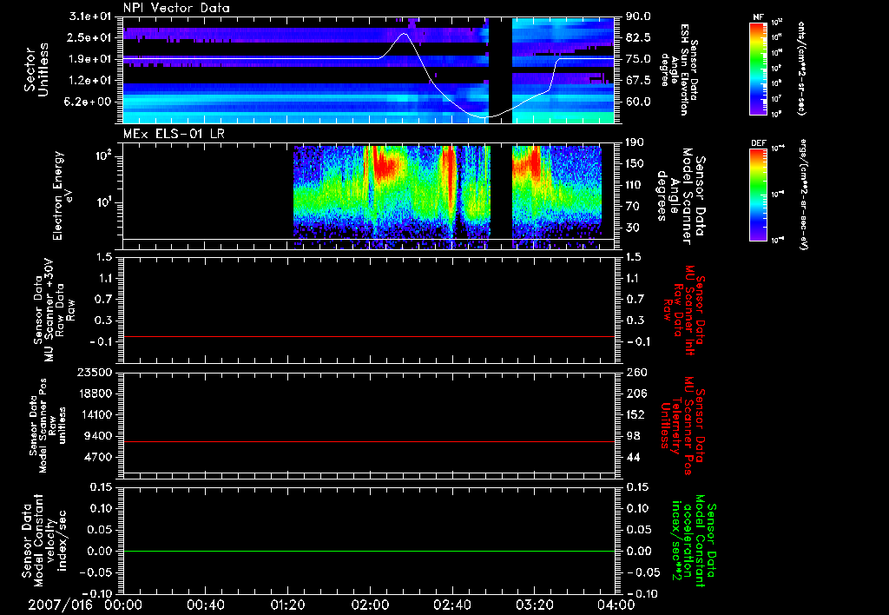Click the green 'Model Constant acceleration' title
The image size is (889, 615).
694,540
